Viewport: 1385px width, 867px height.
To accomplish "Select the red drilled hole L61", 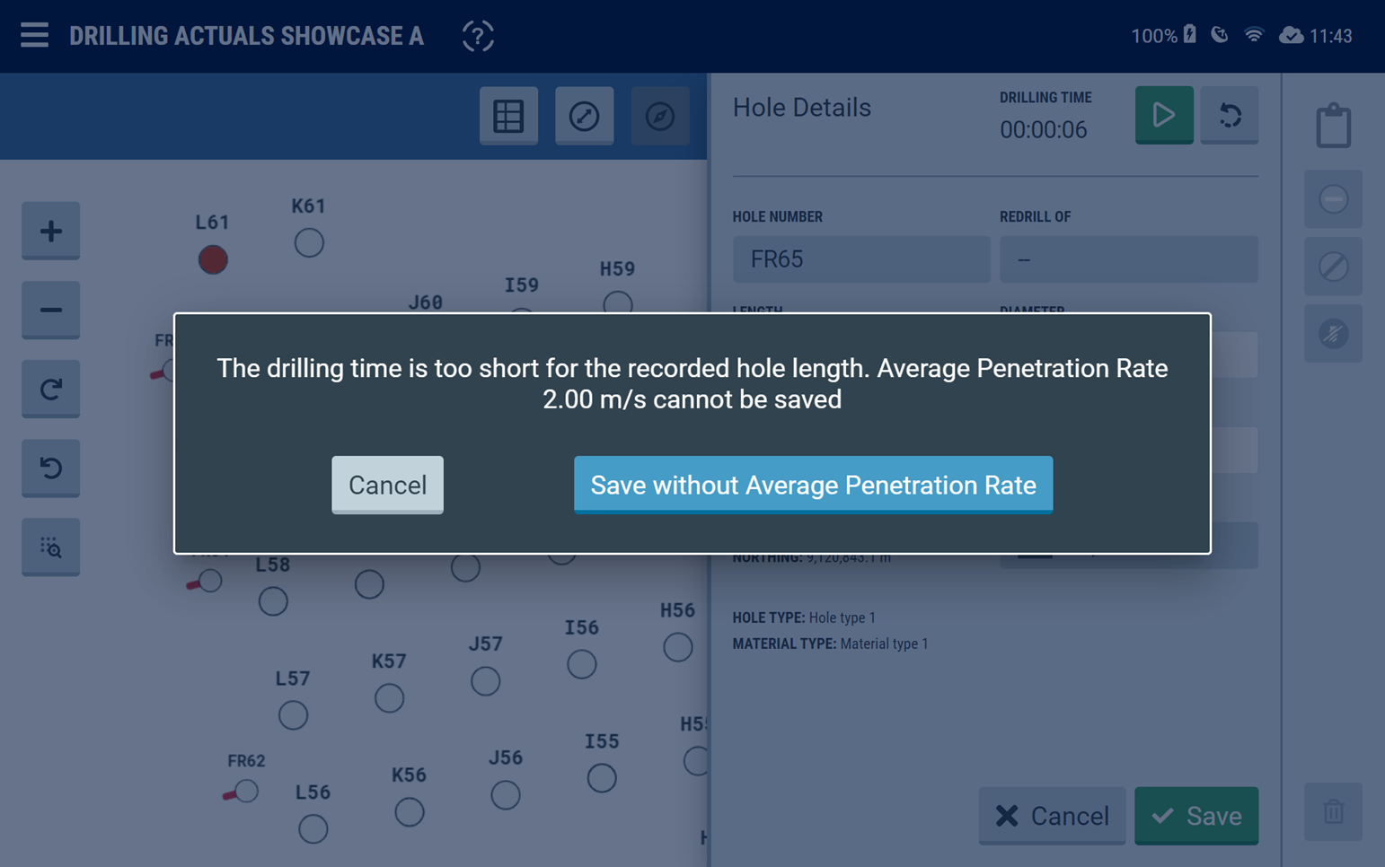I will (x=213, y=259).
